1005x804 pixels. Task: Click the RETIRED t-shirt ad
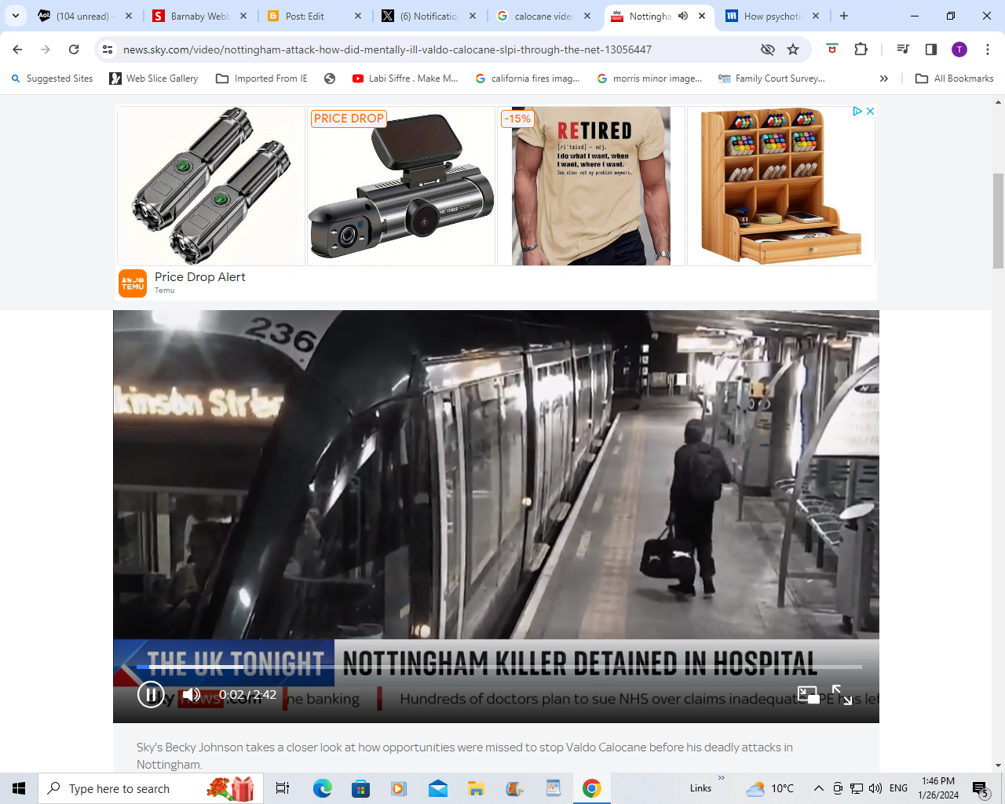click(x=591, y=186)
